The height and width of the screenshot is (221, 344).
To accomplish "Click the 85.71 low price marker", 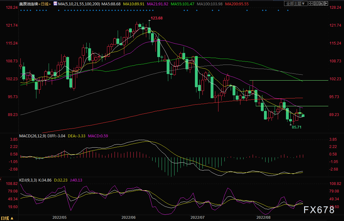I will coord(297,127).
